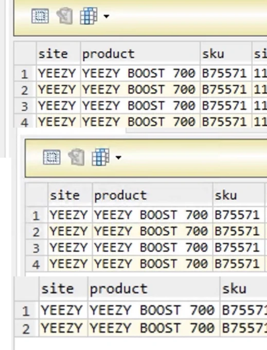Click the blue table layout icon in middle toolbar
267x350 pixels.
tap(101, 157)
